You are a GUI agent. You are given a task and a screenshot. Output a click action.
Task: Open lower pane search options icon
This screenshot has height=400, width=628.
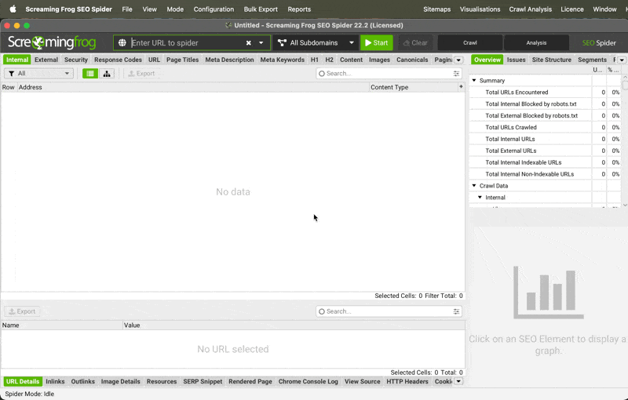(456, 311)
